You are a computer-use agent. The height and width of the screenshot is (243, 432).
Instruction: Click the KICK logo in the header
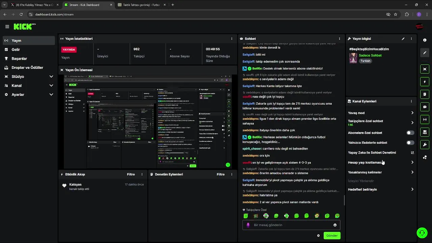click(24, 27)
